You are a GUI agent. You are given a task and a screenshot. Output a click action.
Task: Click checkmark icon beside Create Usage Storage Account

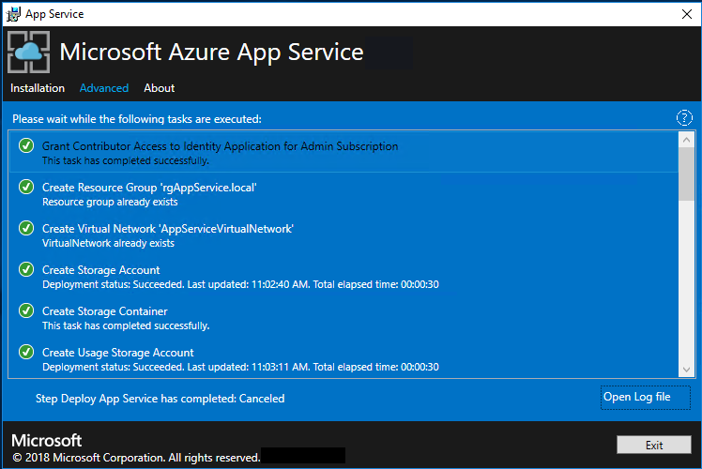coord(26,352)
